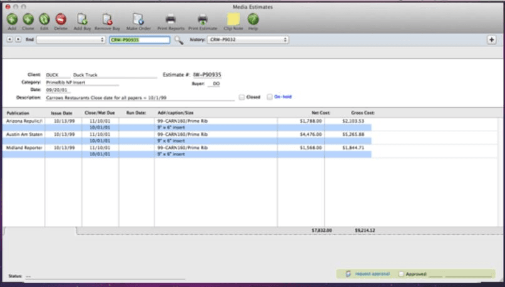
Task: Open Print Reports from the toolbar
Action: pyautogui.click(x=170, y=20)
